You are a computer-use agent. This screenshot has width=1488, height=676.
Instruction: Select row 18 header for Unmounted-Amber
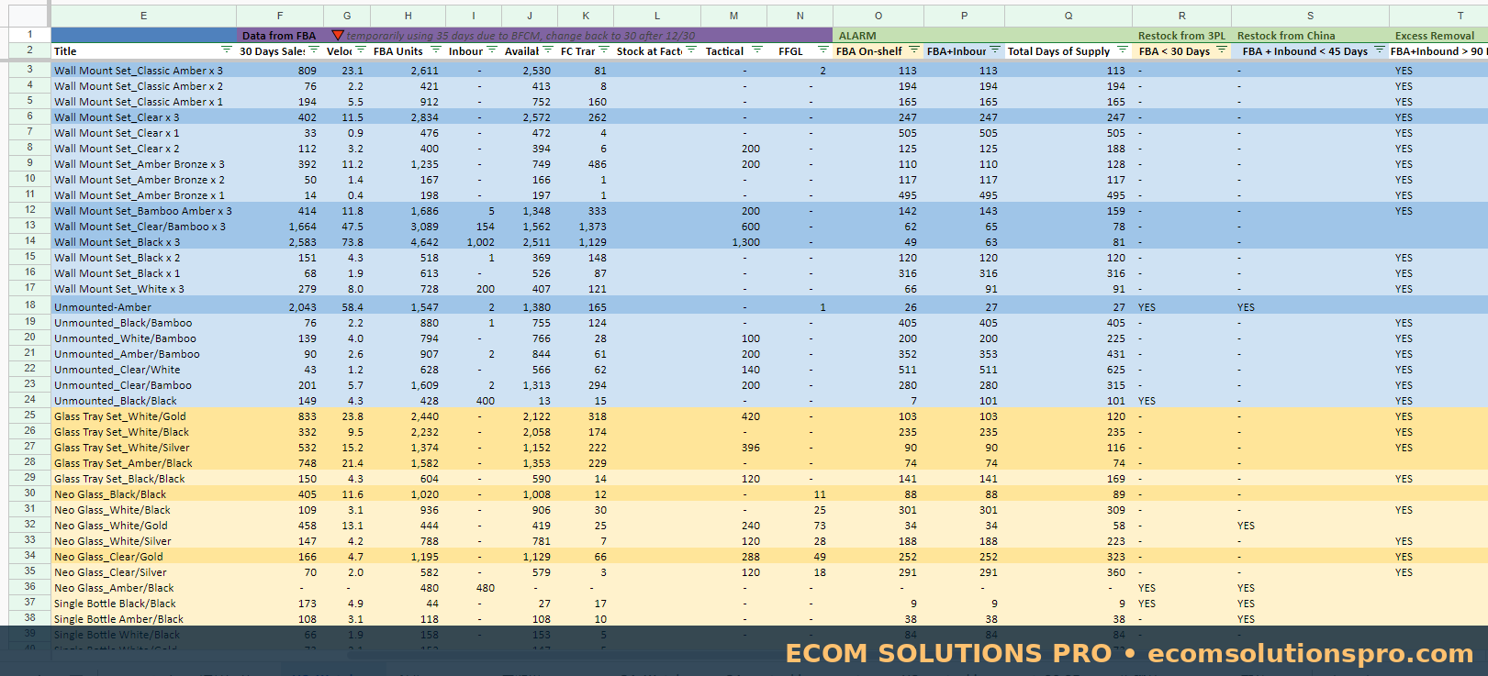(29, 305)
